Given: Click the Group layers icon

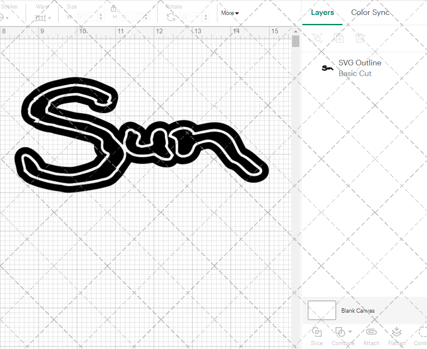Looking at the screenshot, I should point(317,38).
